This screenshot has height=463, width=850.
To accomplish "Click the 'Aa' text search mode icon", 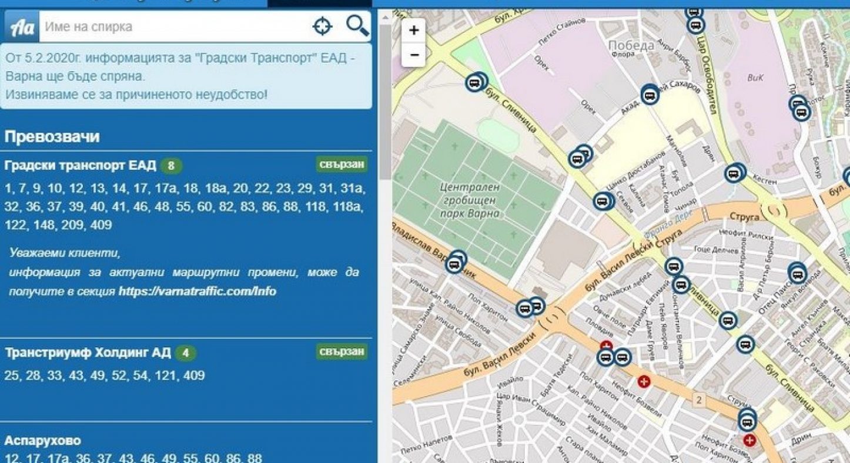I will 21,26.
